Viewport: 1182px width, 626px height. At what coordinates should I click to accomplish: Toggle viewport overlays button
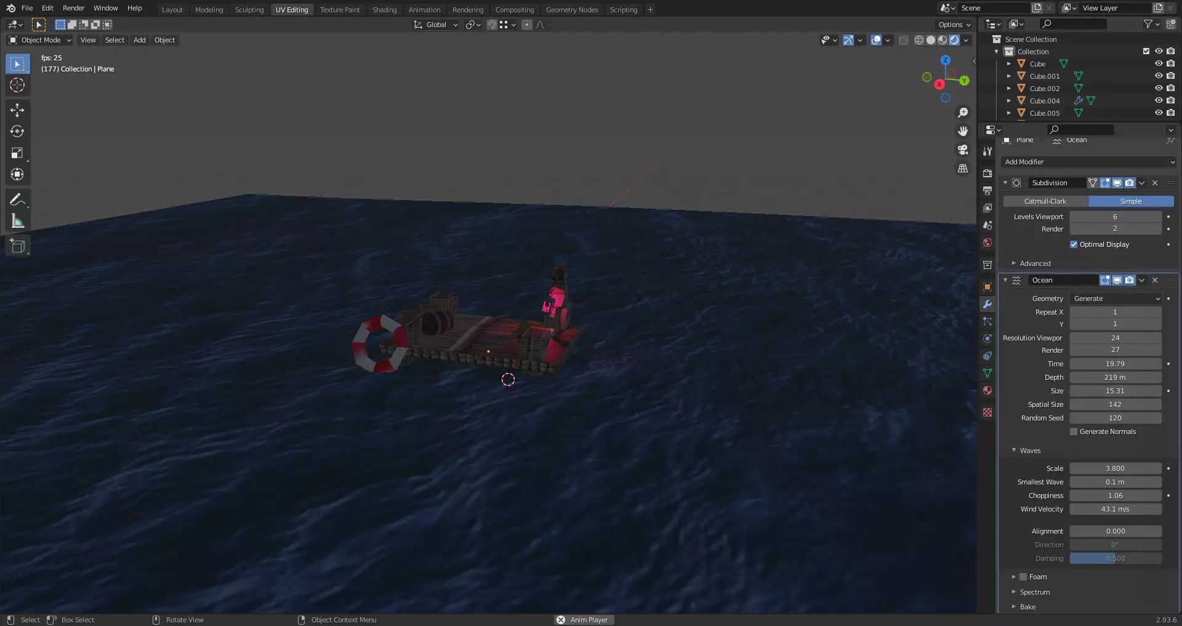click(x=876, y=40)
